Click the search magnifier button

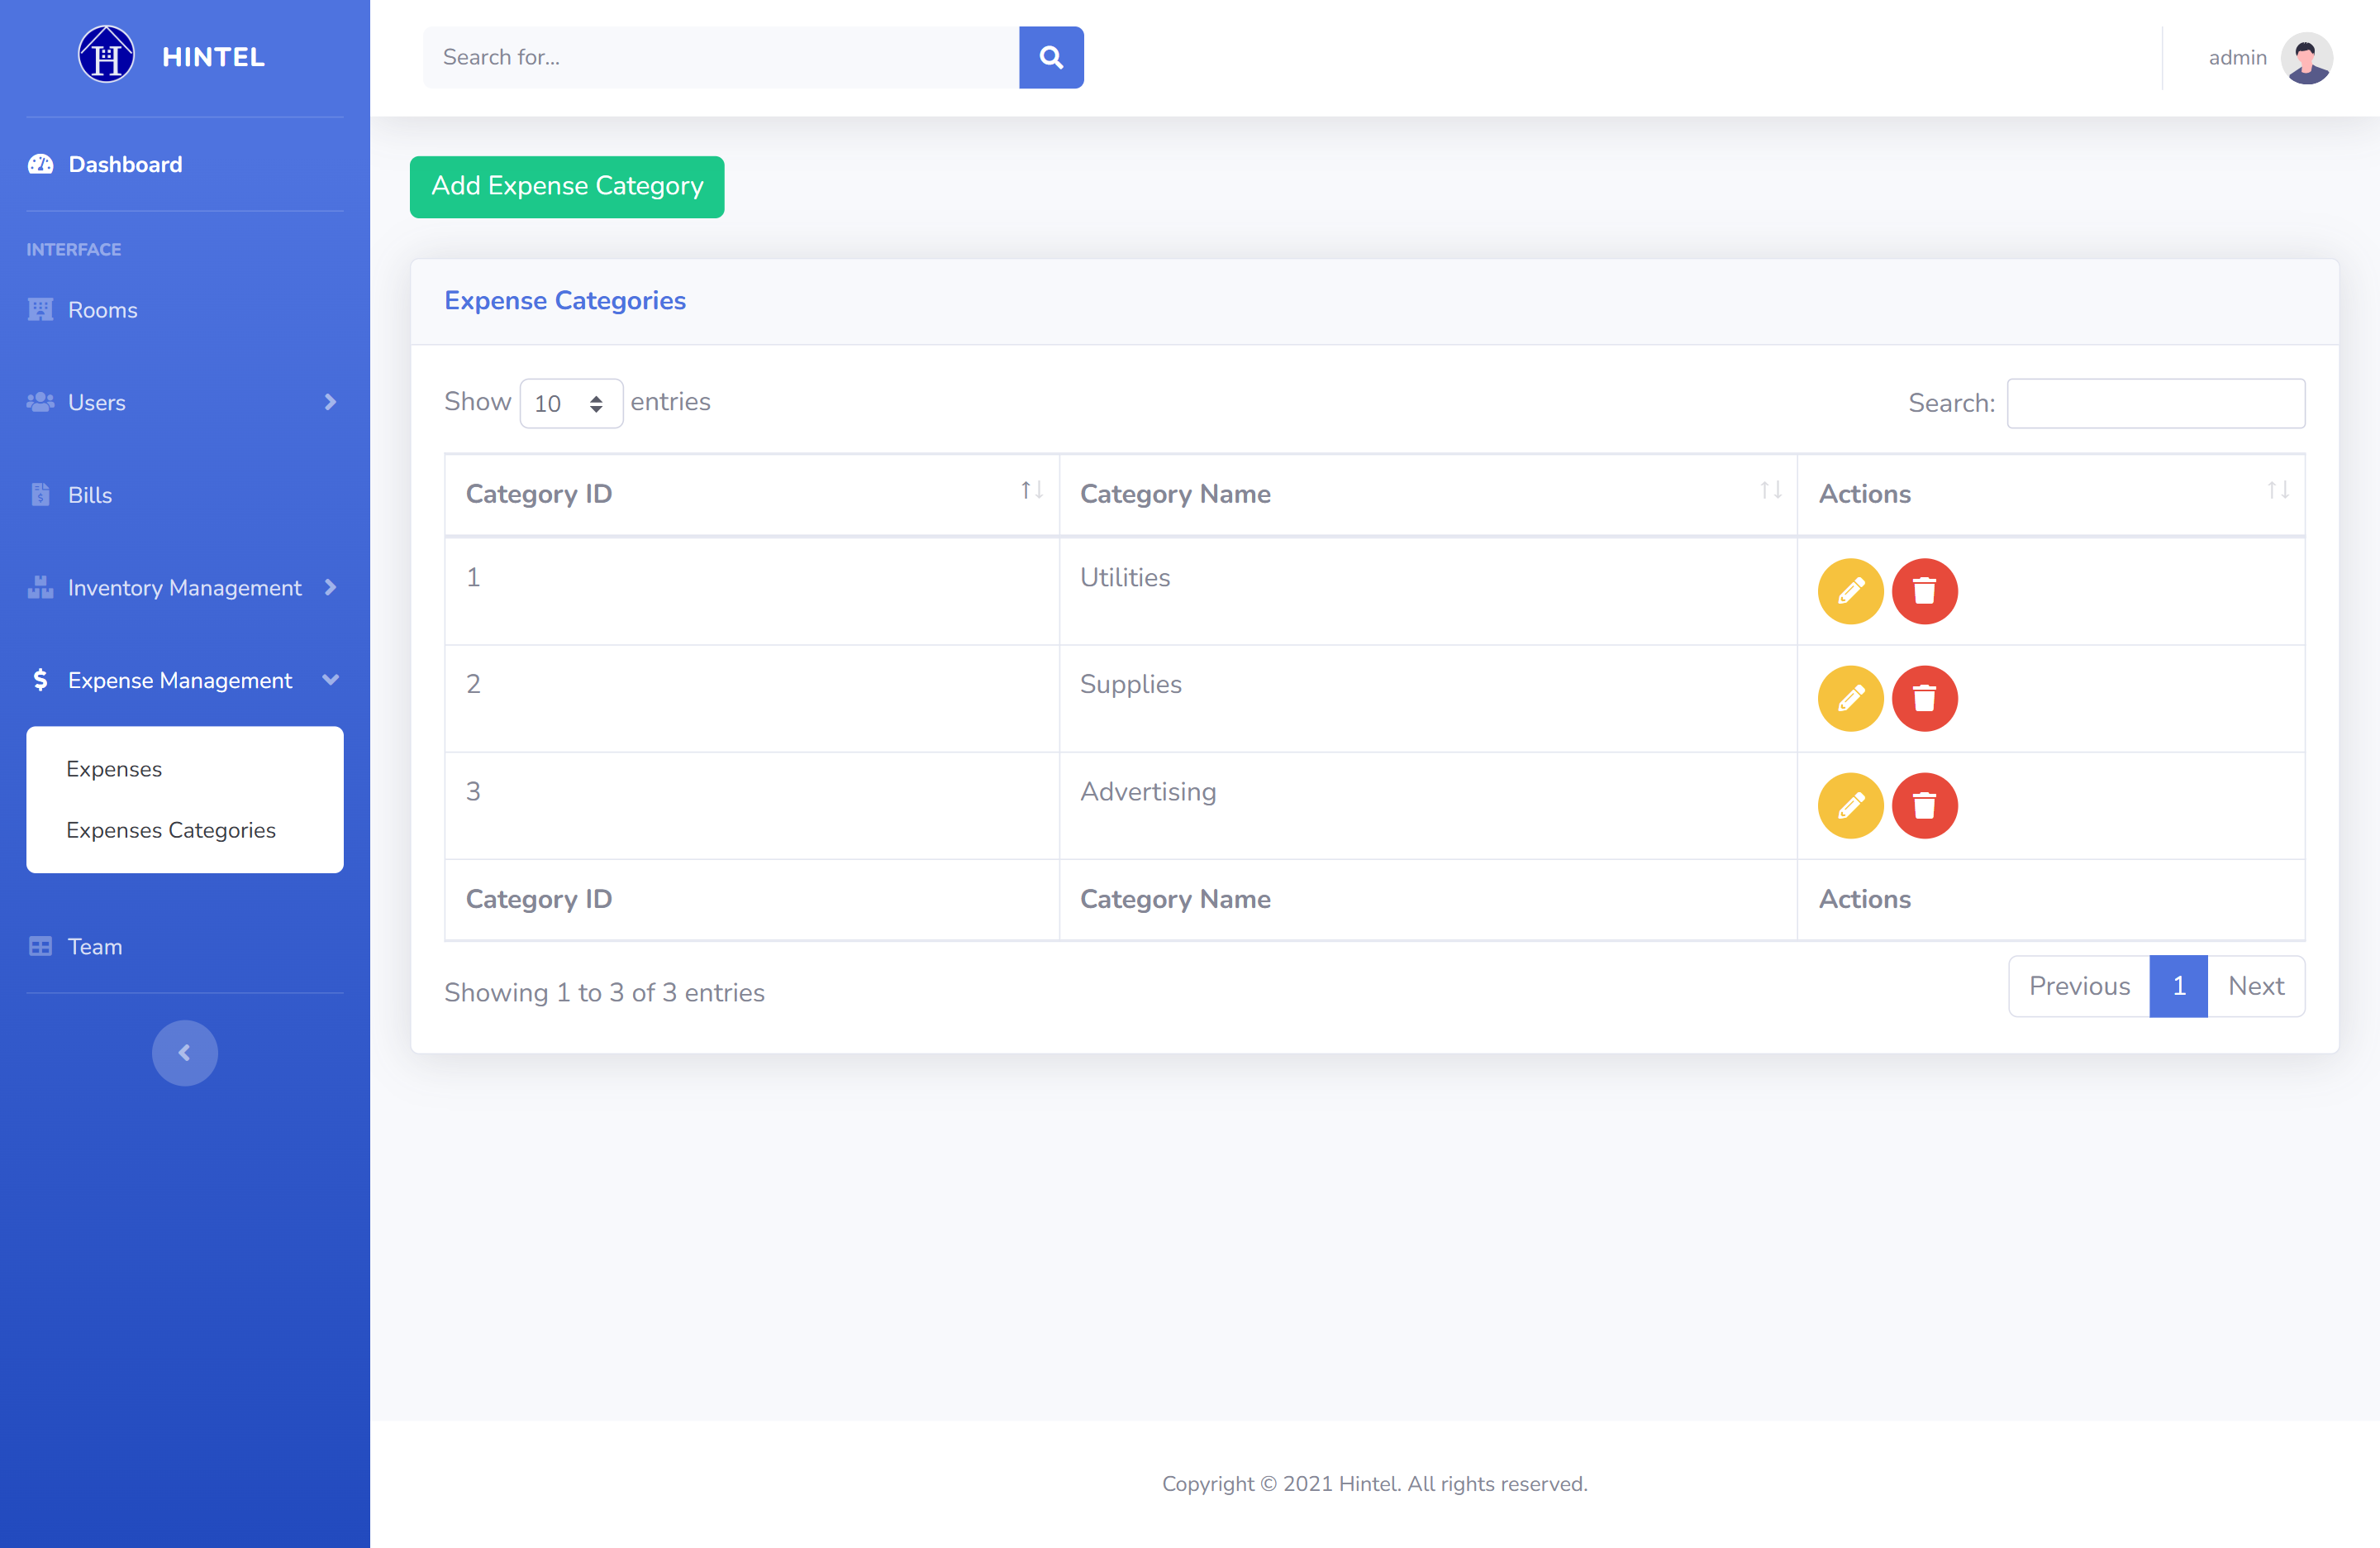pos(1051,57)
